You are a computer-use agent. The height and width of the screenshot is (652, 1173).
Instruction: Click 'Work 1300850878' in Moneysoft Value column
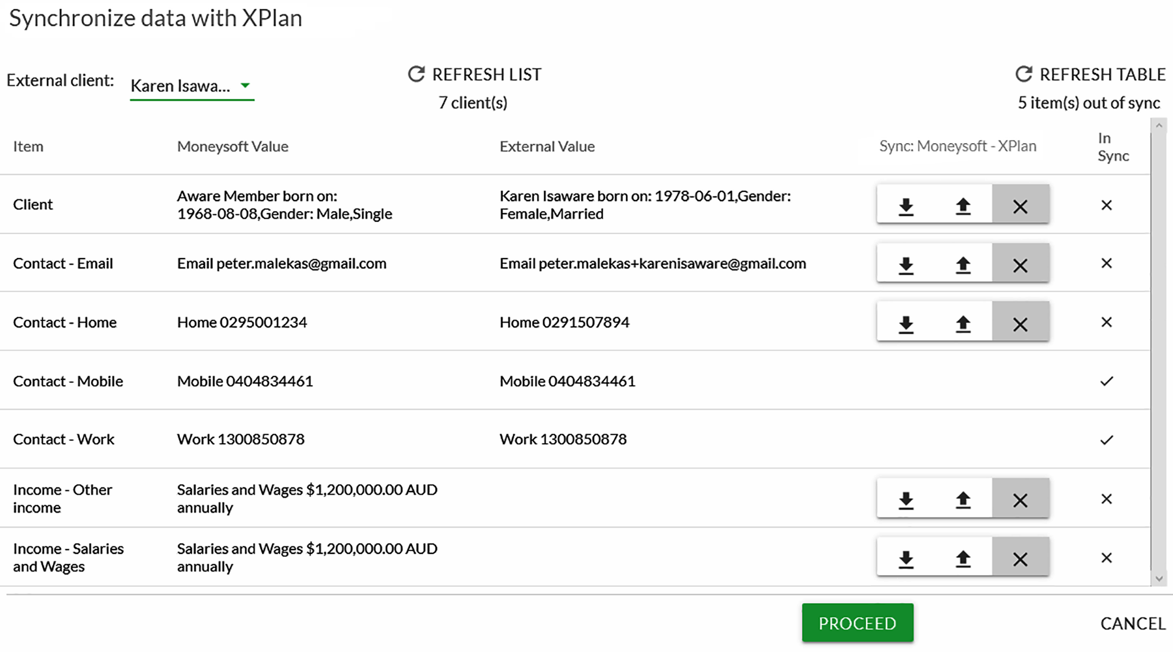coord(240,439)
